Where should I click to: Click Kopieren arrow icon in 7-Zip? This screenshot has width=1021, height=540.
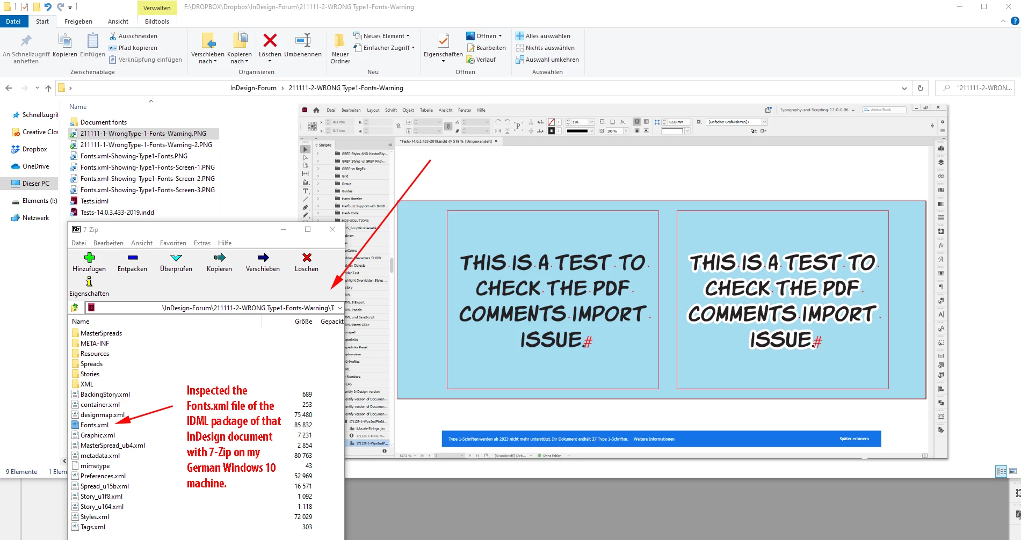click(x=219, y=258)
